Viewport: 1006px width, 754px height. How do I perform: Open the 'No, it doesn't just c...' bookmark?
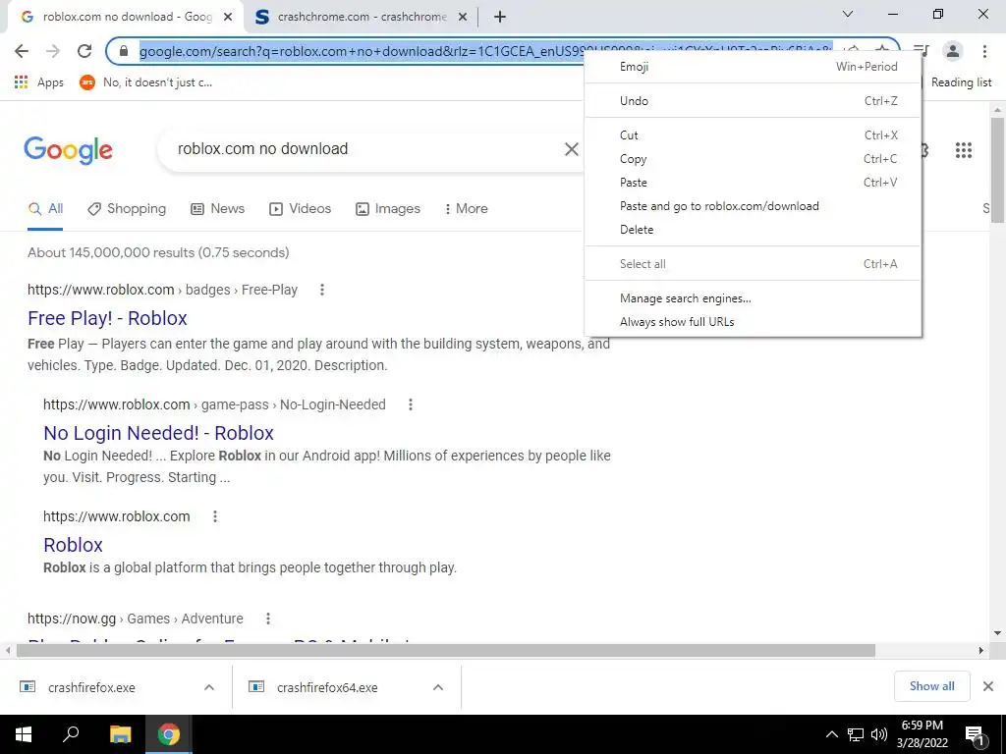coord(145,82)
